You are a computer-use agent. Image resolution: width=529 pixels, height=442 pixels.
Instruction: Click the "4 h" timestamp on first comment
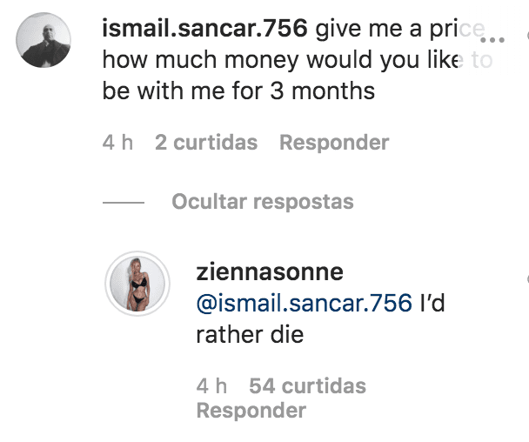(117, 142)
